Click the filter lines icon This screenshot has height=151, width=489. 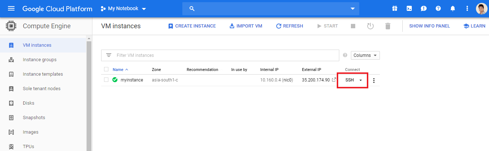pyautogui.click(x=108, y=55)
